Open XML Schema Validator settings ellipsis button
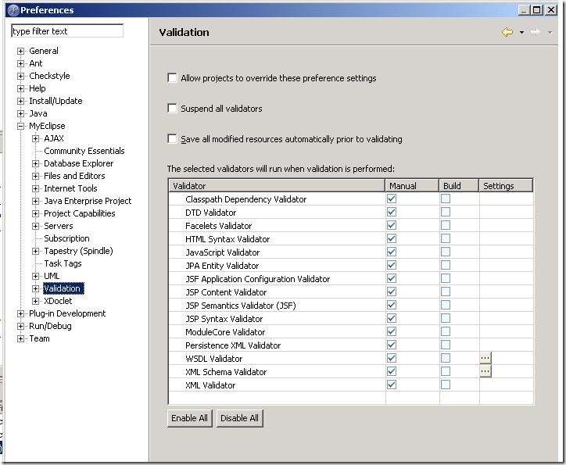 (485, 371)
